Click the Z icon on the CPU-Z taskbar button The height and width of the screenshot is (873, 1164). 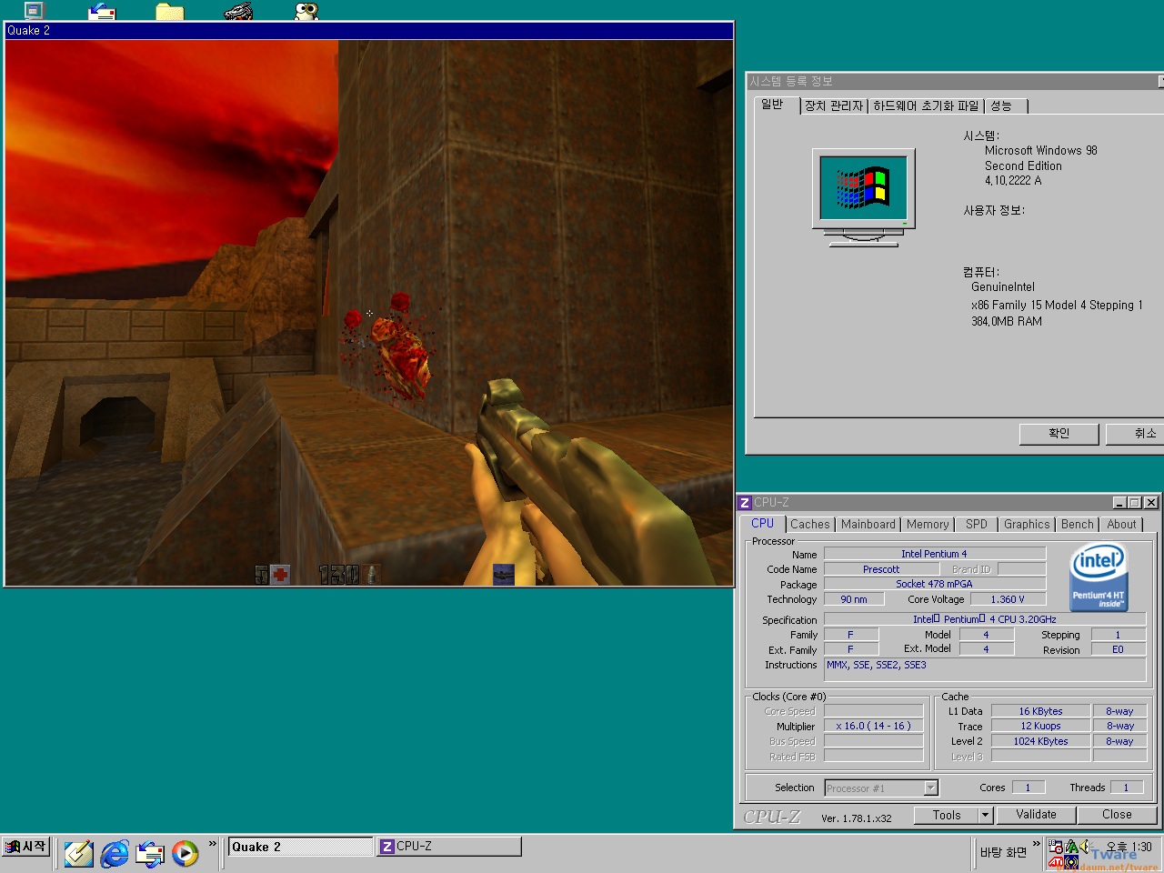[x=386, y=846]
